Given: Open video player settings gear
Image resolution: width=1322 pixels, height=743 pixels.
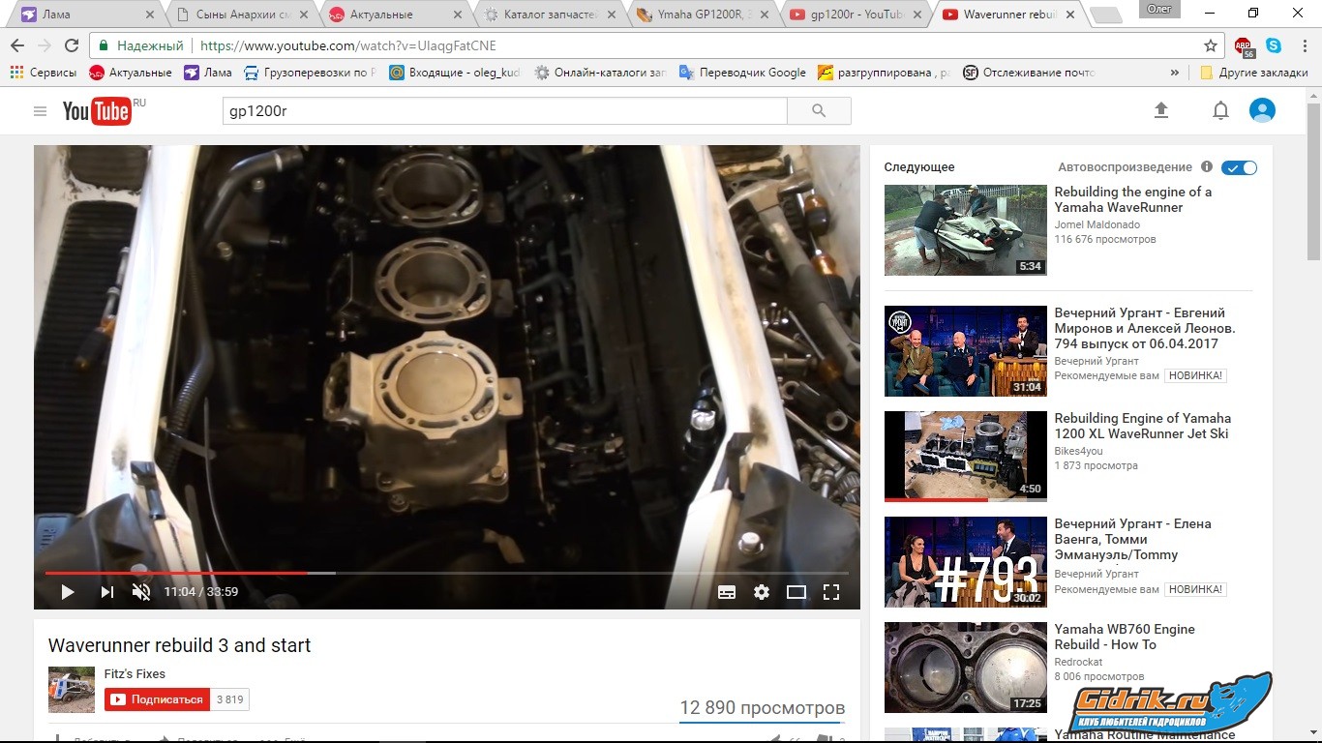Looking at the screenshot, I should pyautogui.click(x=762, y=592).
